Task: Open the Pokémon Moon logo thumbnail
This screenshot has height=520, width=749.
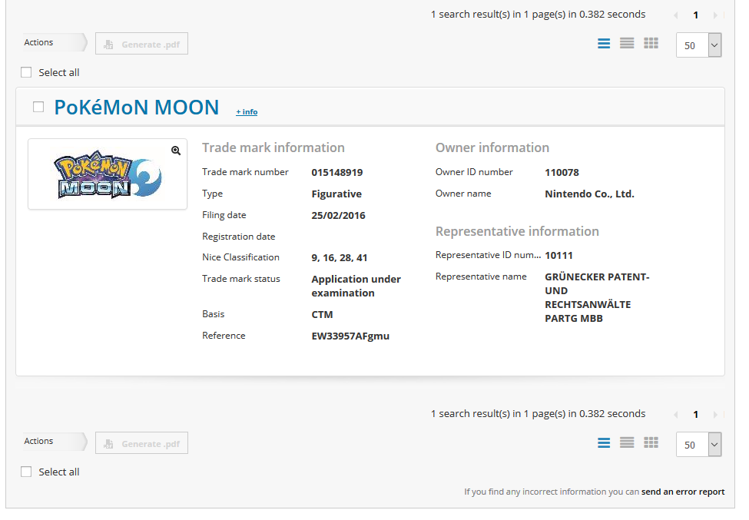Action: click(108, 174)
